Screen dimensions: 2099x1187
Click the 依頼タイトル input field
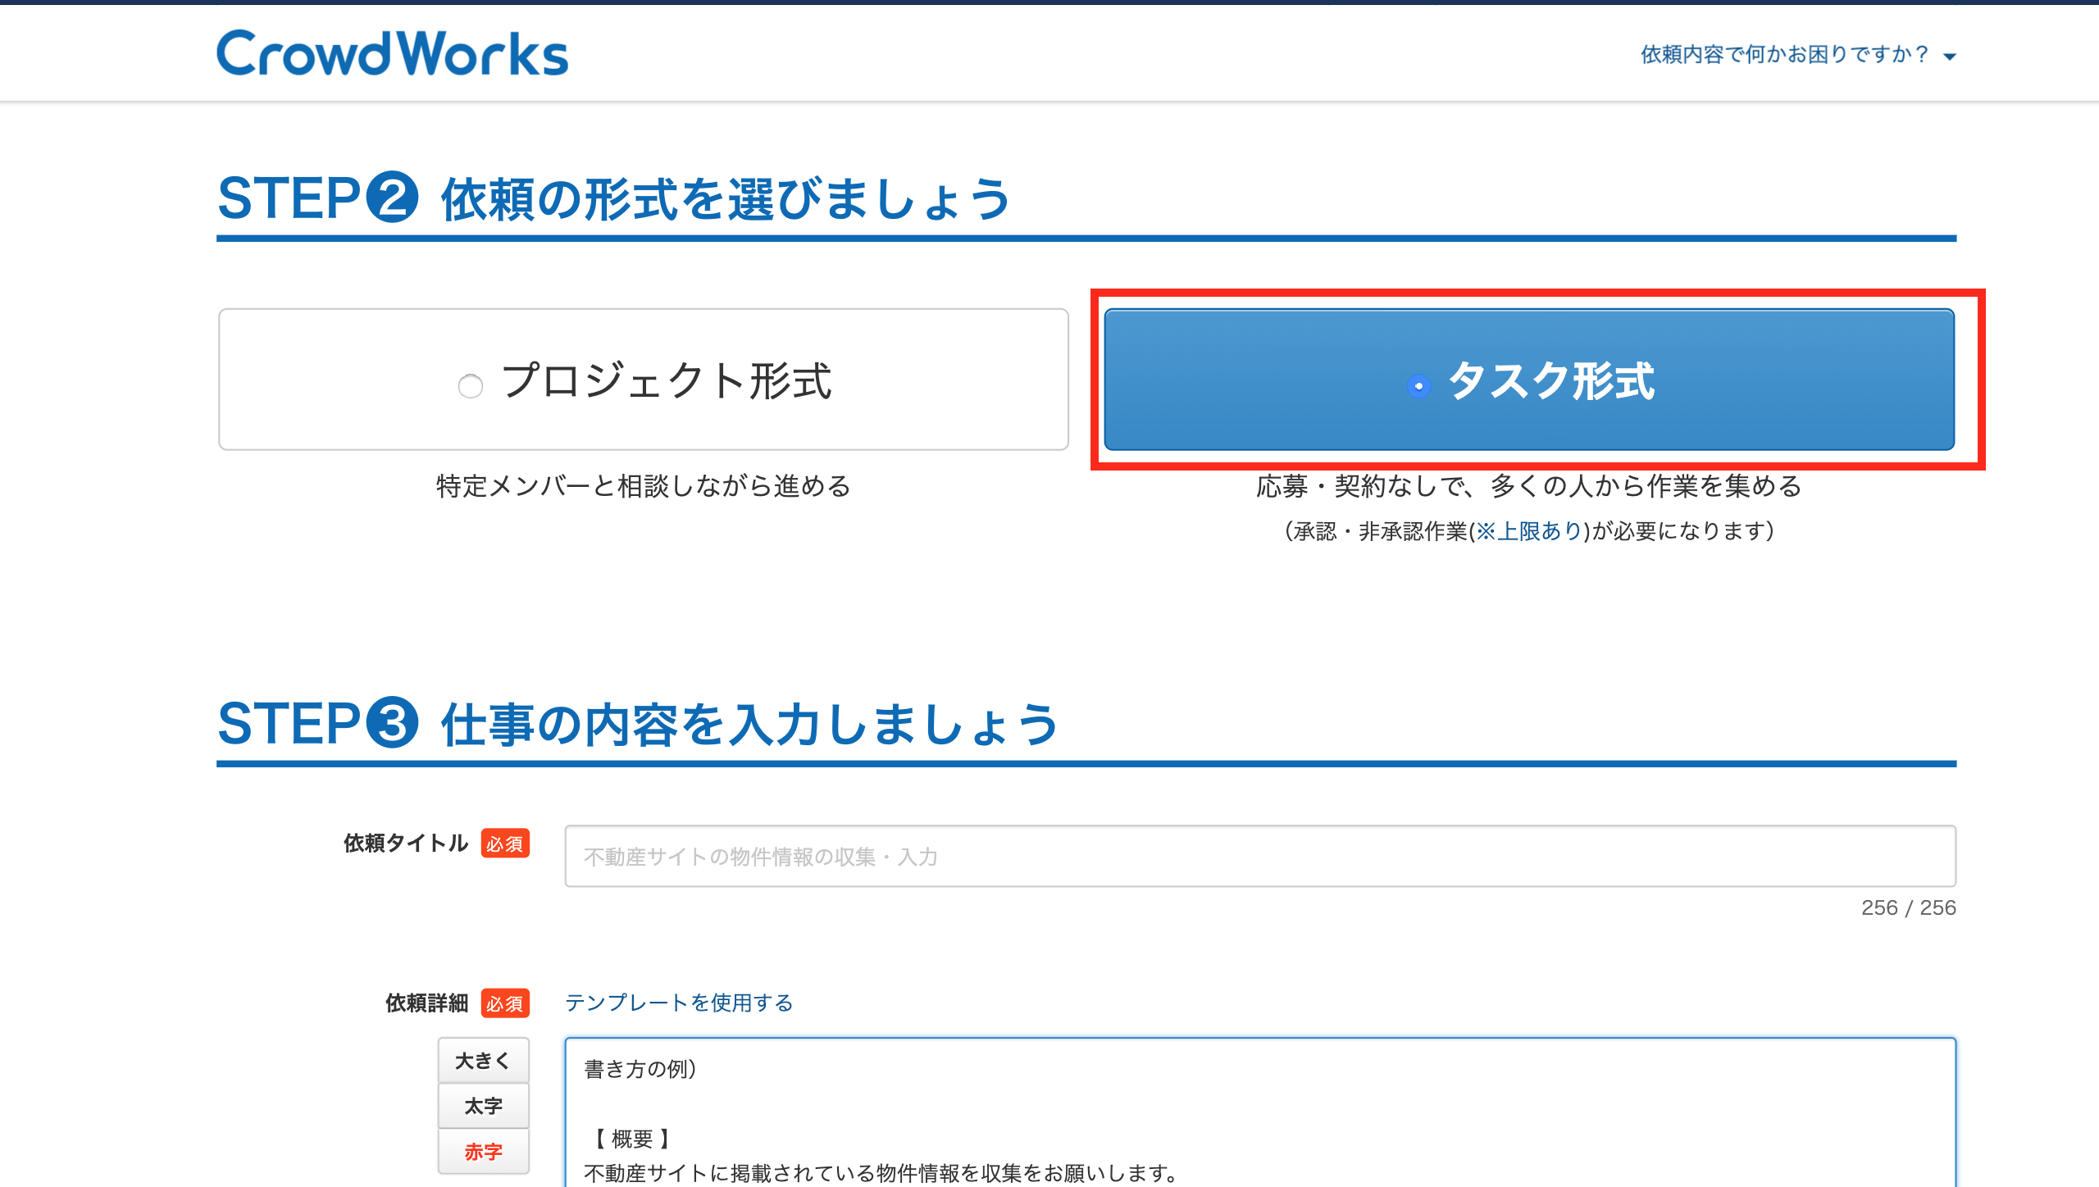pos(1259,856)
